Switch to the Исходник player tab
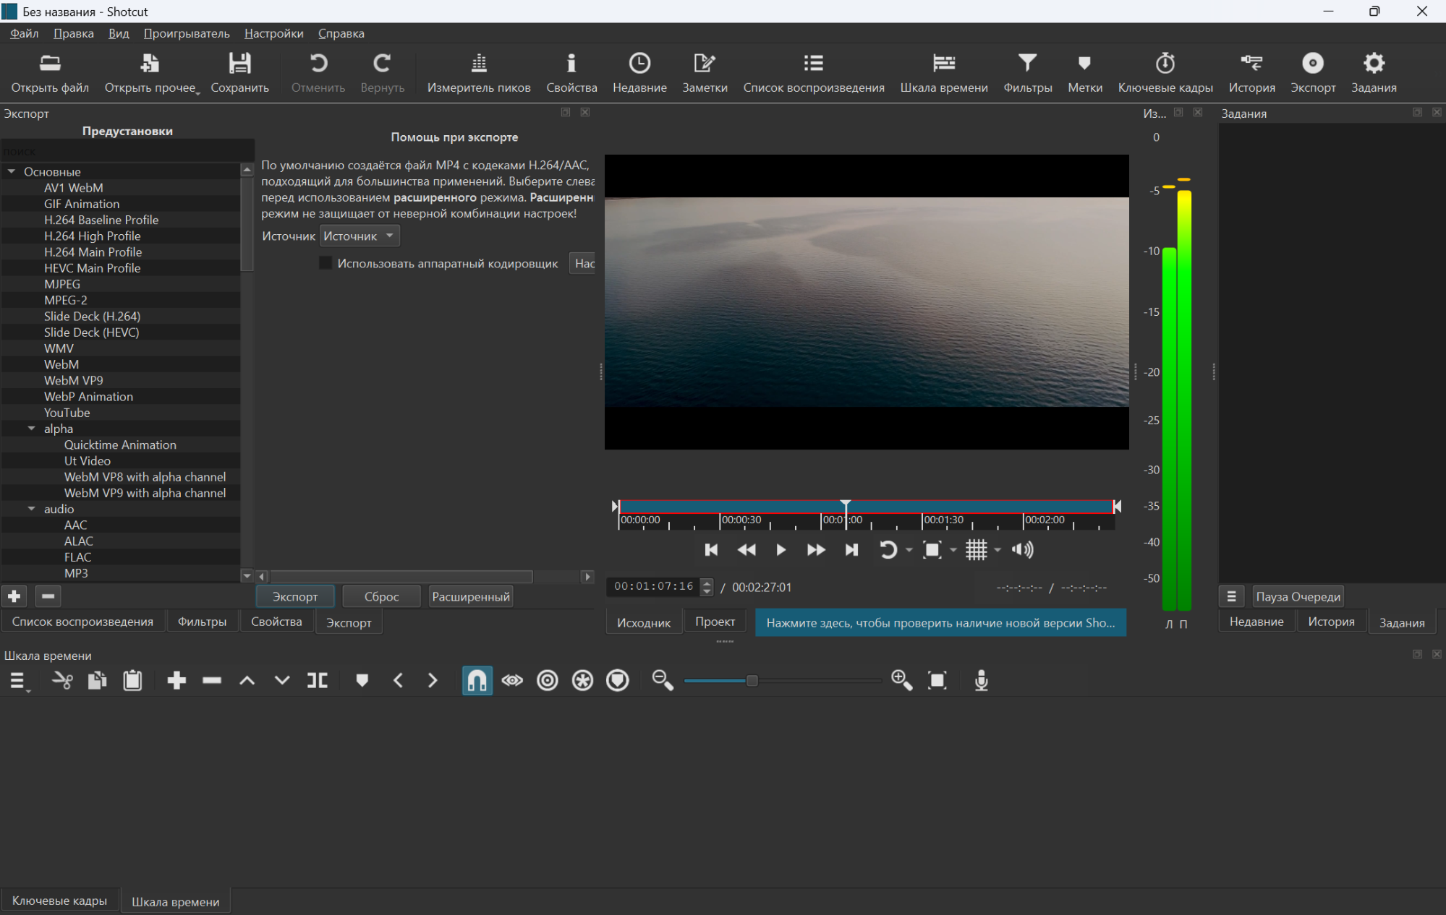The width and height of the screenshot is (1446, 915). point(644,622)
